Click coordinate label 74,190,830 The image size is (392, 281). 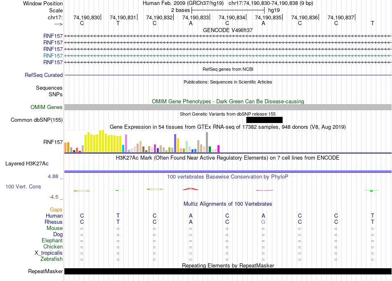point(87,17)
